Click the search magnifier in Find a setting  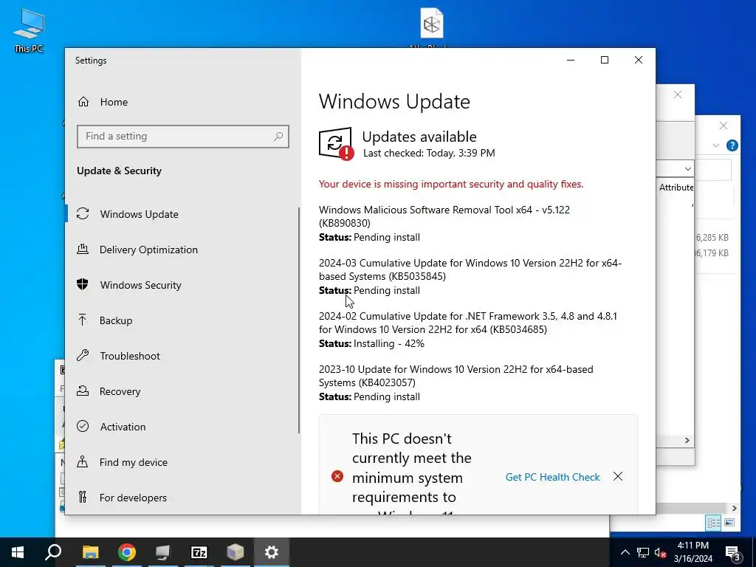point(278,137)
